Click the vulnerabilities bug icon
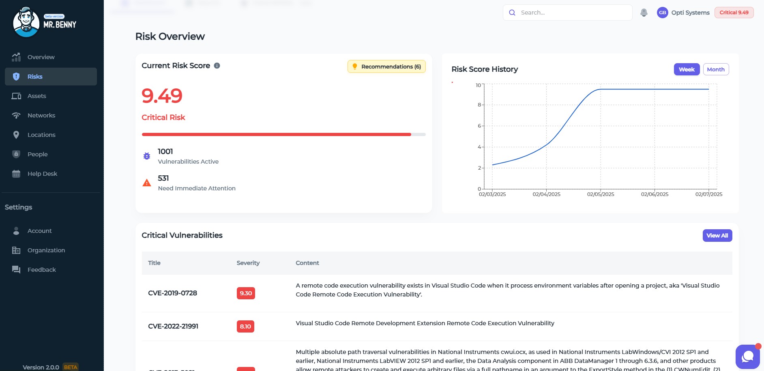The image size is (764, 371). (x=147, y=156)
